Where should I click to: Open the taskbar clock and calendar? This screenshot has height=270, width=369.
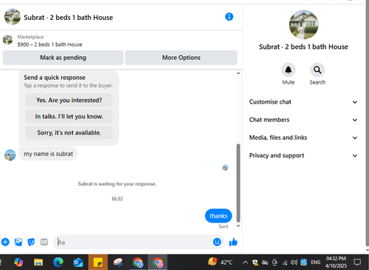pos(336,262)
